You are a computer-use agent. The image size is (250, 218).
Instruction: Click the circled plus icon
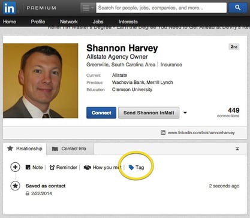tap(15, 167)
